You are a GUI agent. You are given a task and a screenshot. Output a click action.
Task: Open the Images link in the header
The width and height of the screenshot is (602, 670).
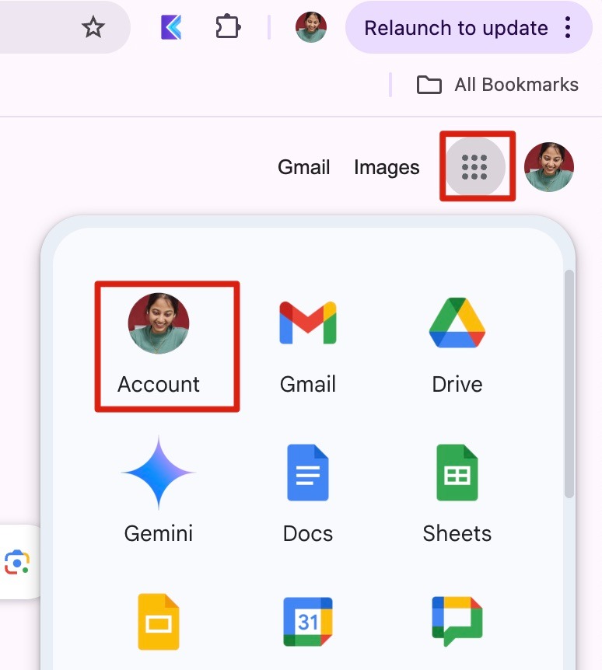387,168
